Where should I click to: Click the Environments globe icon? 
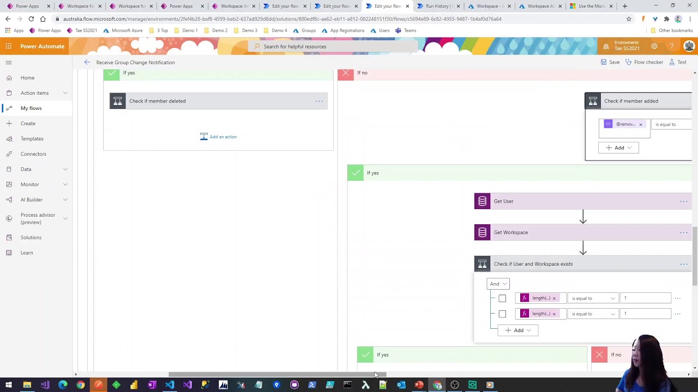click(606, 46)
